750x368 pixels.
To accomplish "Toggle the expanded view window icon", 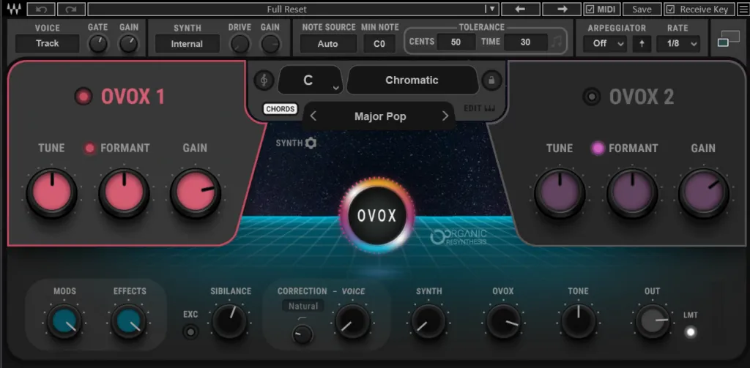I will click(x=729, y=40).
